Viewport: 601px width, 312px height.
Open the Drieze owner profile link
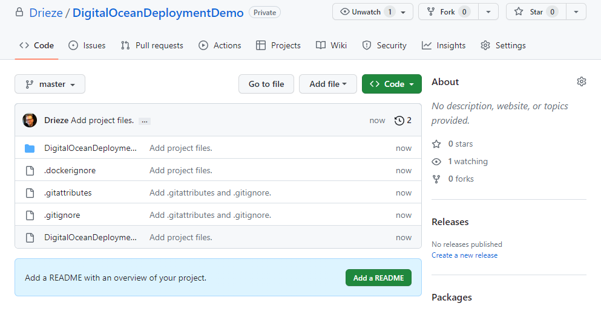tap(46, 13)
